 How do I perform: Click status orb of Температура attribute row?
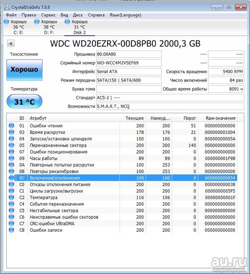12,198
